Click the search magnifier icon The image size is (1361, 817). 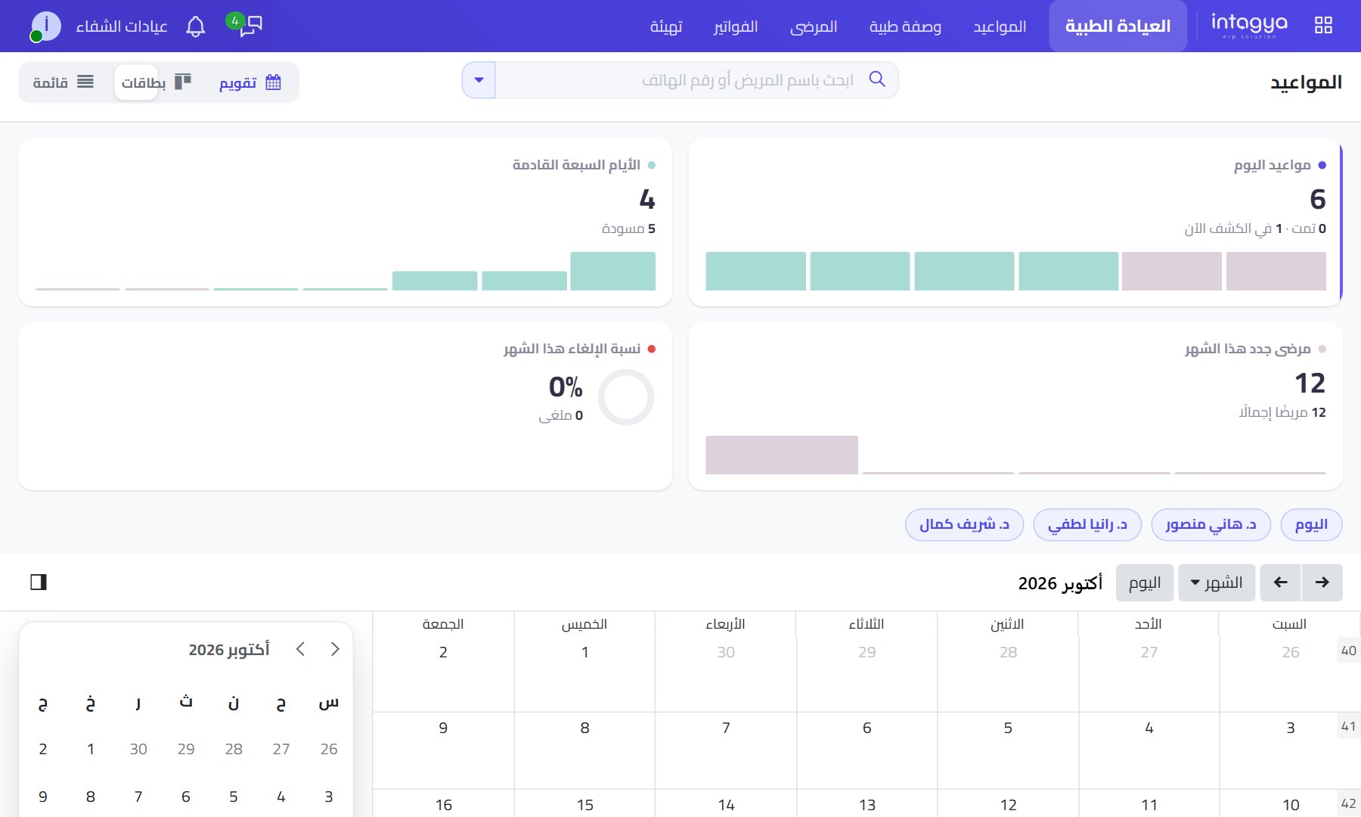click(877, 79)
